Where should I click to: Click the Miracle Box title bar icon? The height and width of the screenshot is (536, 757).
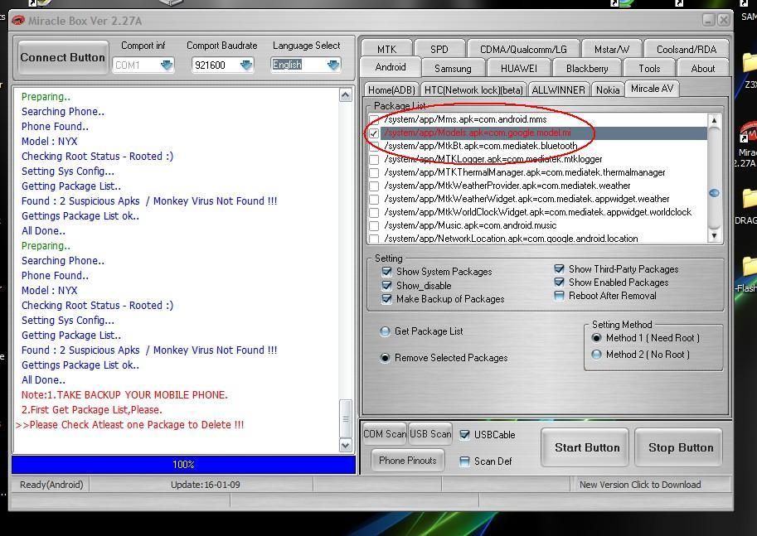(x=18, y=21)
